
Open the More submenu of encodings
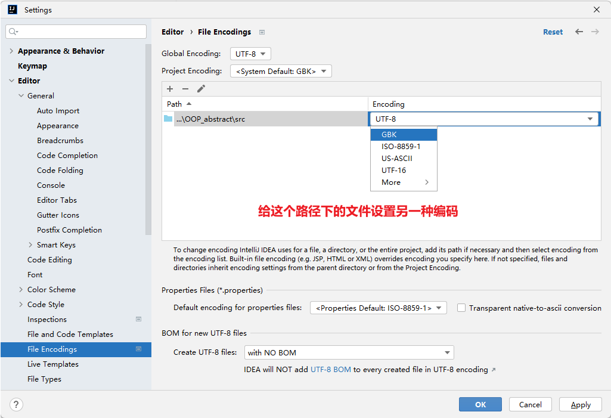coord(404,182)
